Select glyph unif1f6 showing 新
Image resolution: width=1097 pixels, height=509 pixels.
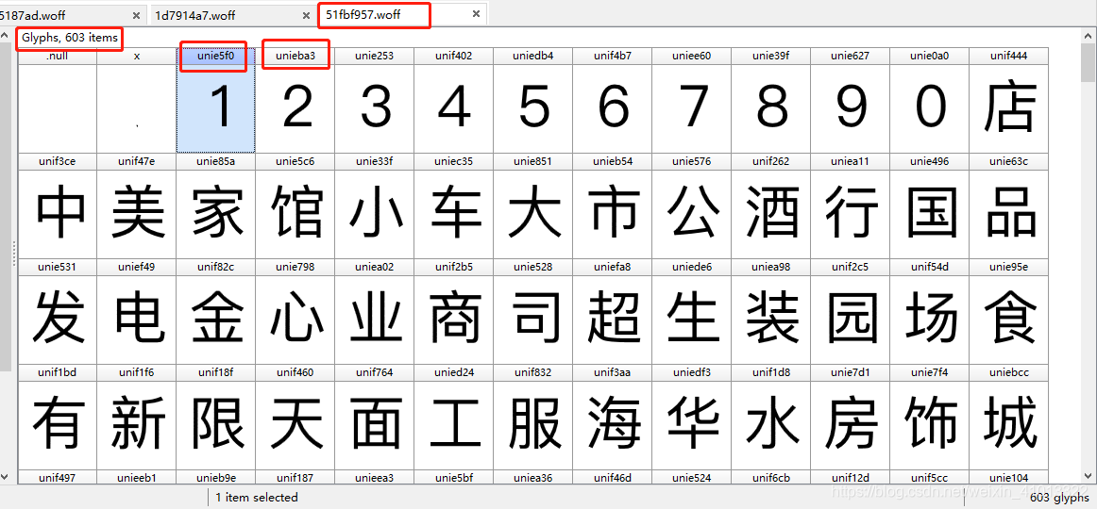(x=137, y=417)
